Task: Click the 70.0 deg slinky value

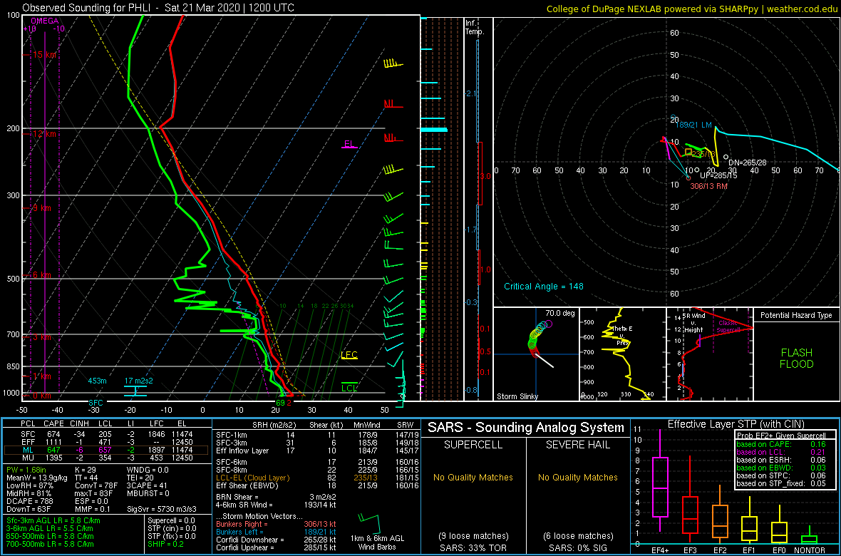Action: pyautogui.click(x=560, y=312)
